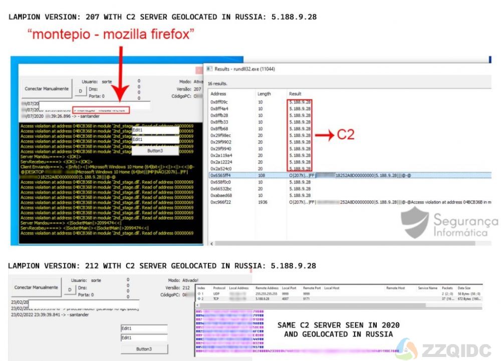Click the D button in the Versão 207 window

80,91
